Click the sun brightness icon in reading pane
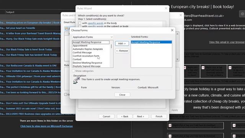Image resolution: width=245 pixels, height=138 pixels. point(242,14)
